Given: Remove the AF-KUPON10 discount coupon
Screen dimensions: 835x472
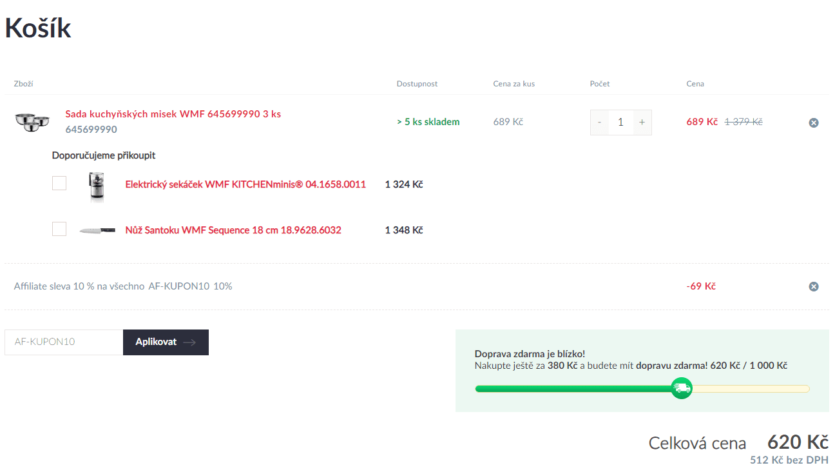Looking at the screenshot, I should [x=814, y=286].
